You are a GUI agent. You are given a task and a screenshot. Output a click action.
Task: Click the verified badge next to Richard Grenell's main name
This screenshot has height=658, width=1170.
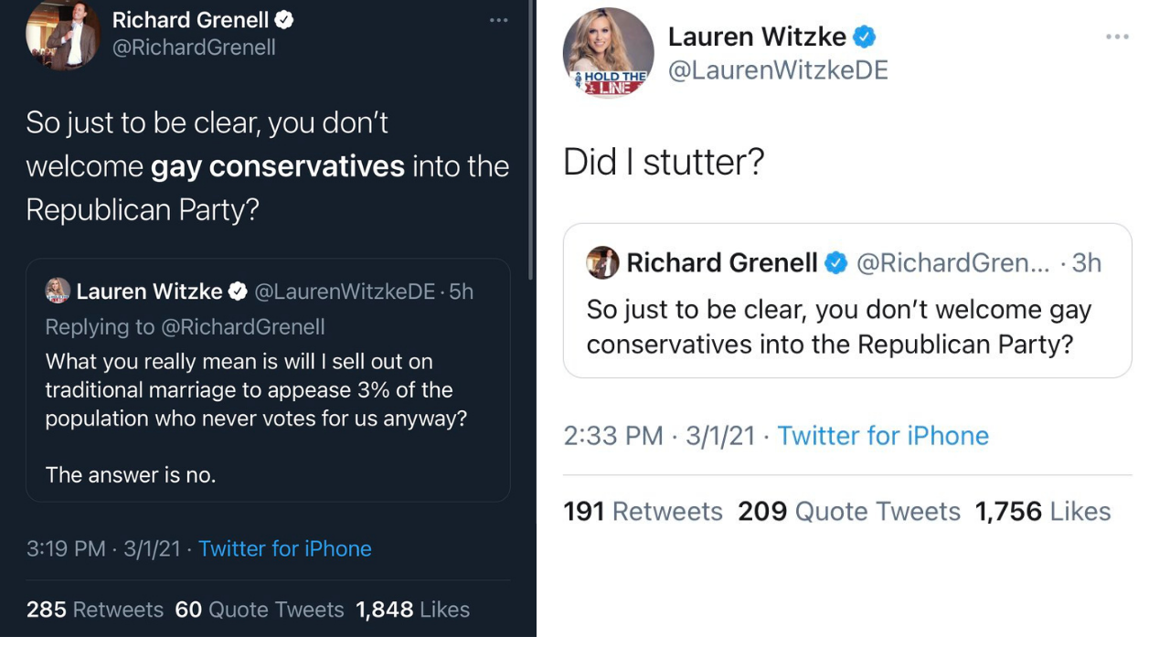click(284, 19)
